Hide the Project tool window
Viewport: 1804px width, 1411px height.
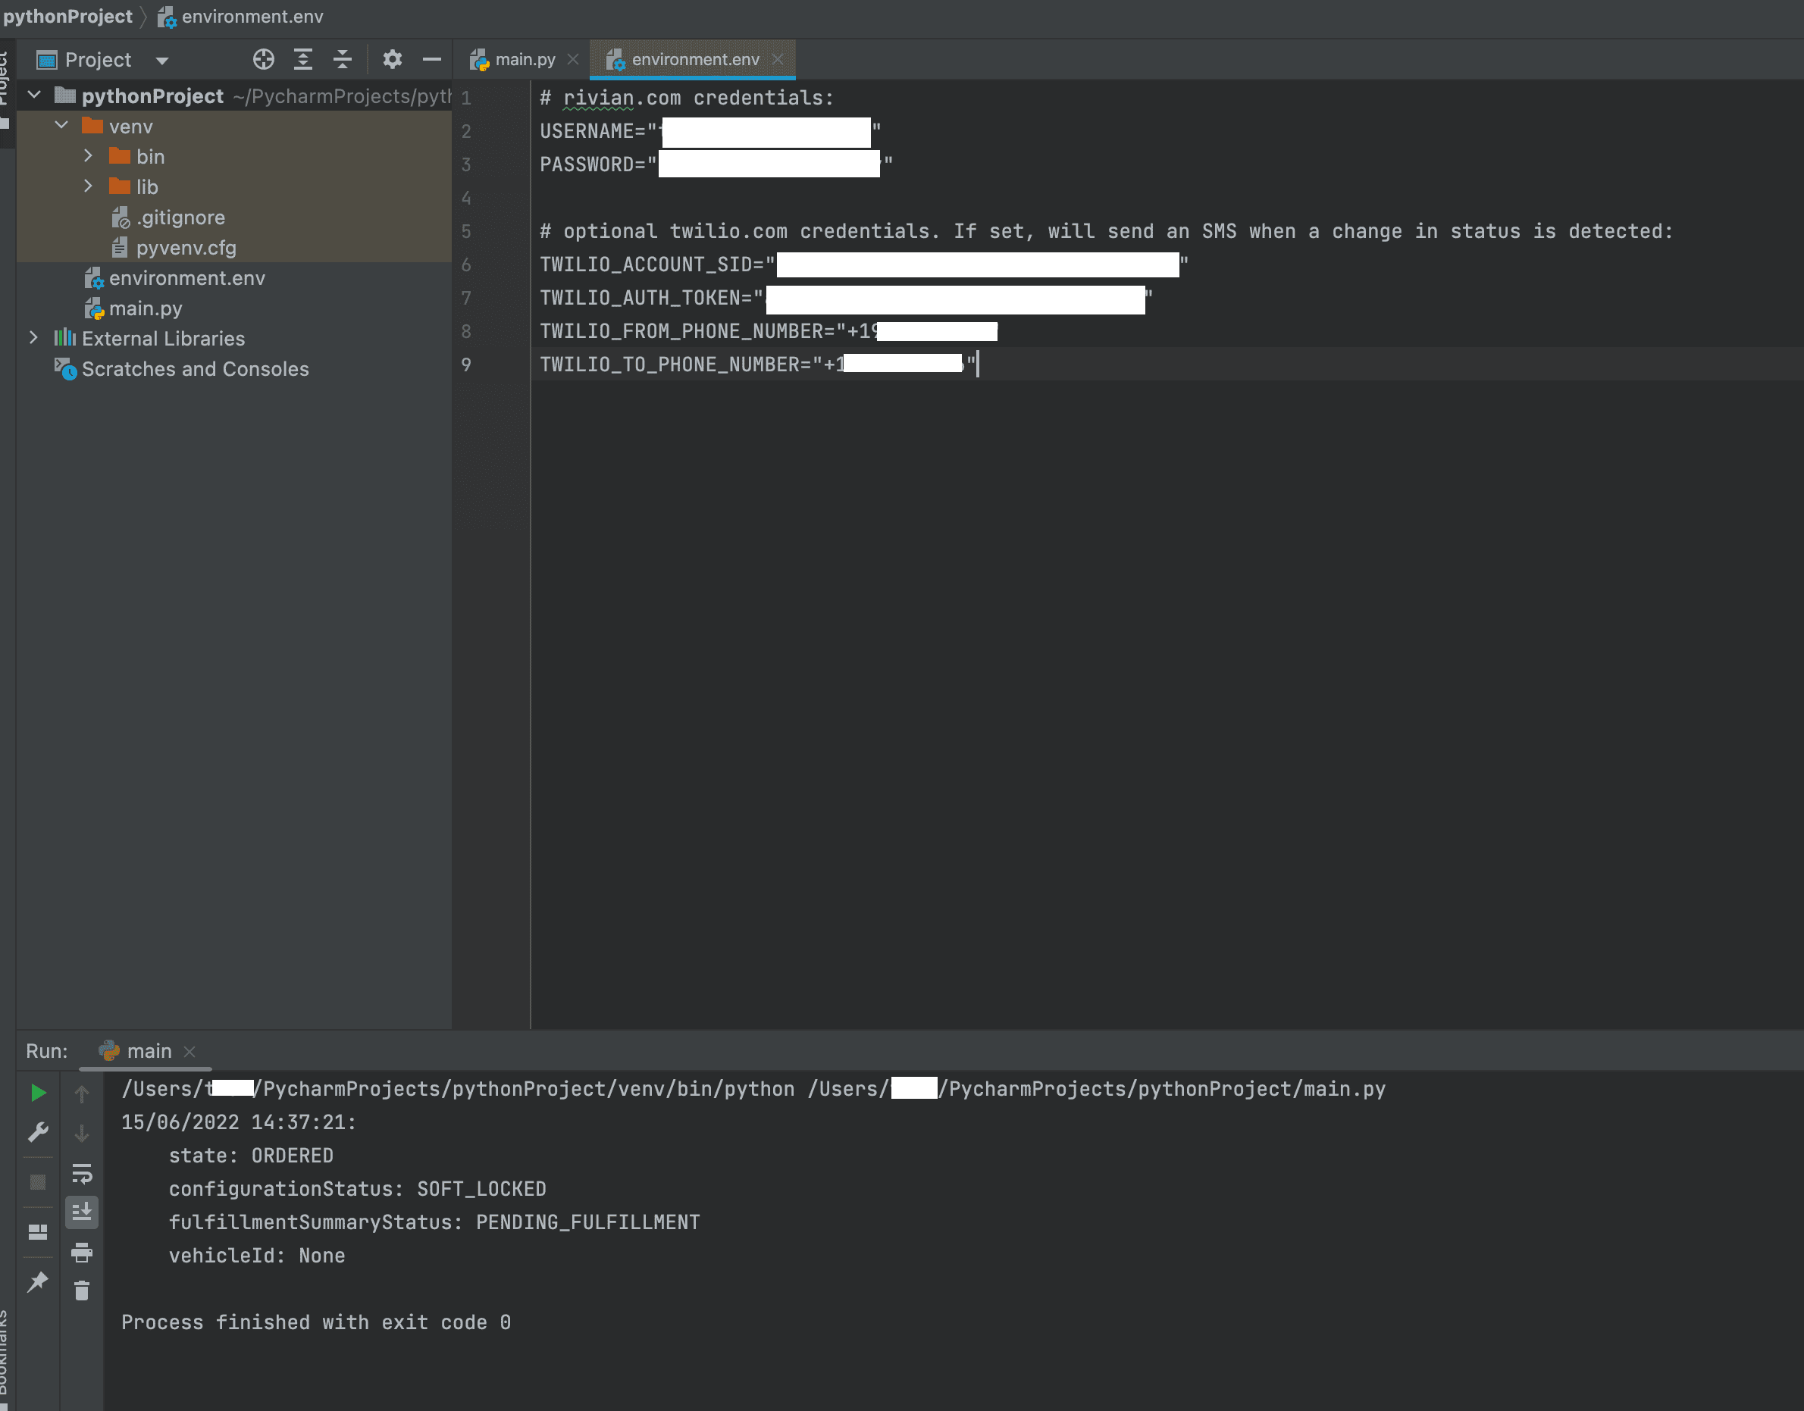point(431,59)
